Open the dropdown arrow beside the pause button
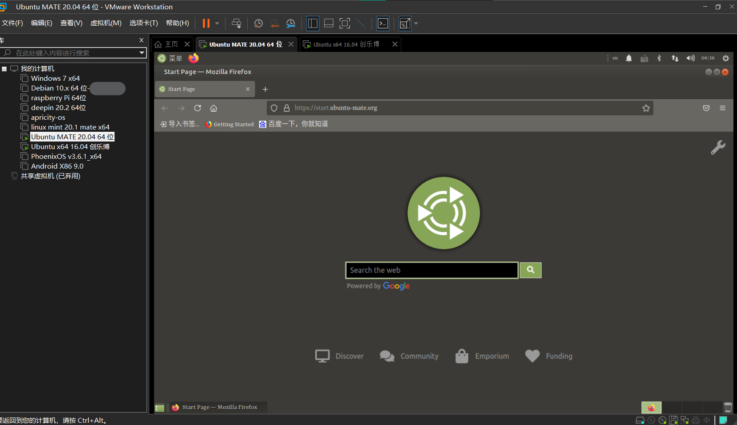Screen dimensions: 737x425 pyautogui.click(x=217, y=24)
